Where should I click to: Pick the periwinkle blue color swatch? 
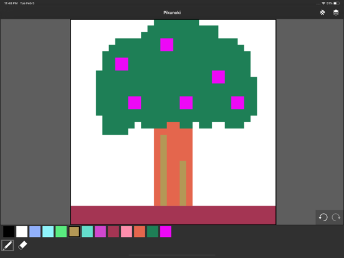click(35, 232)
